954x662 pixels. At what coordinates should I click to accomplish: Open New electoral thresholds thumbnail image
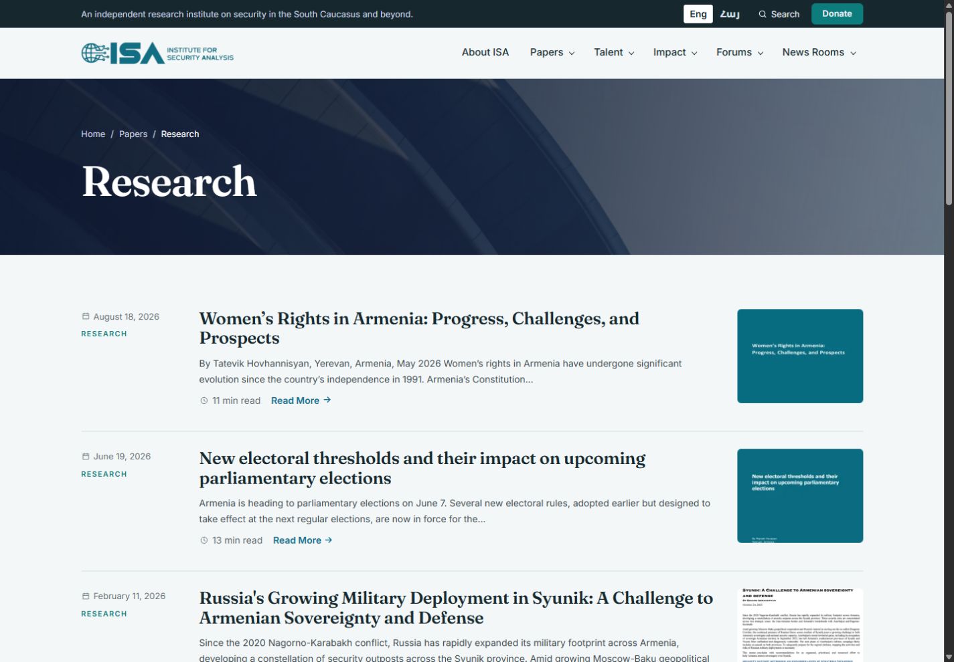pyautogui.click(x=800, y=495)
